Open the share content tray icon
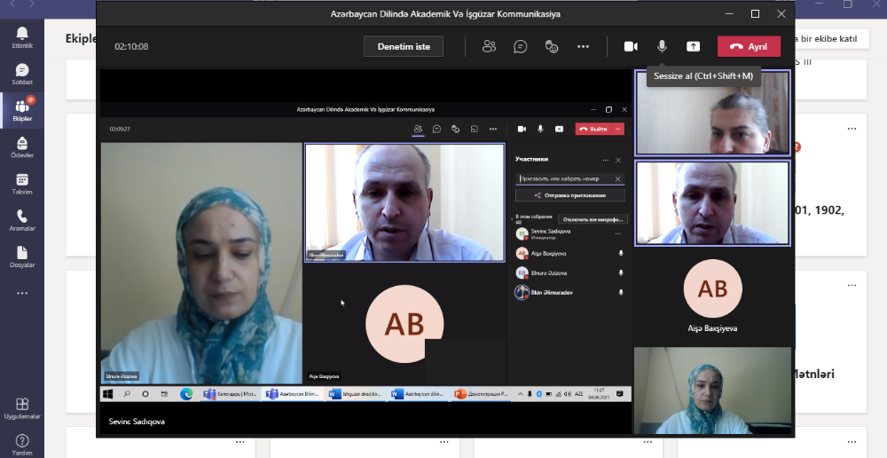 pos(693,46)
